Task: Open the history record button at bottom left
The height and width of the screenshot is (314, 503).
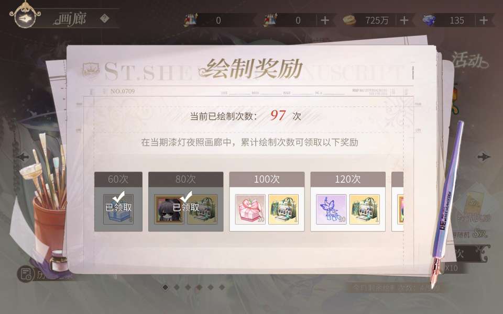Action: pyautogui.click(x=26, y=274)
